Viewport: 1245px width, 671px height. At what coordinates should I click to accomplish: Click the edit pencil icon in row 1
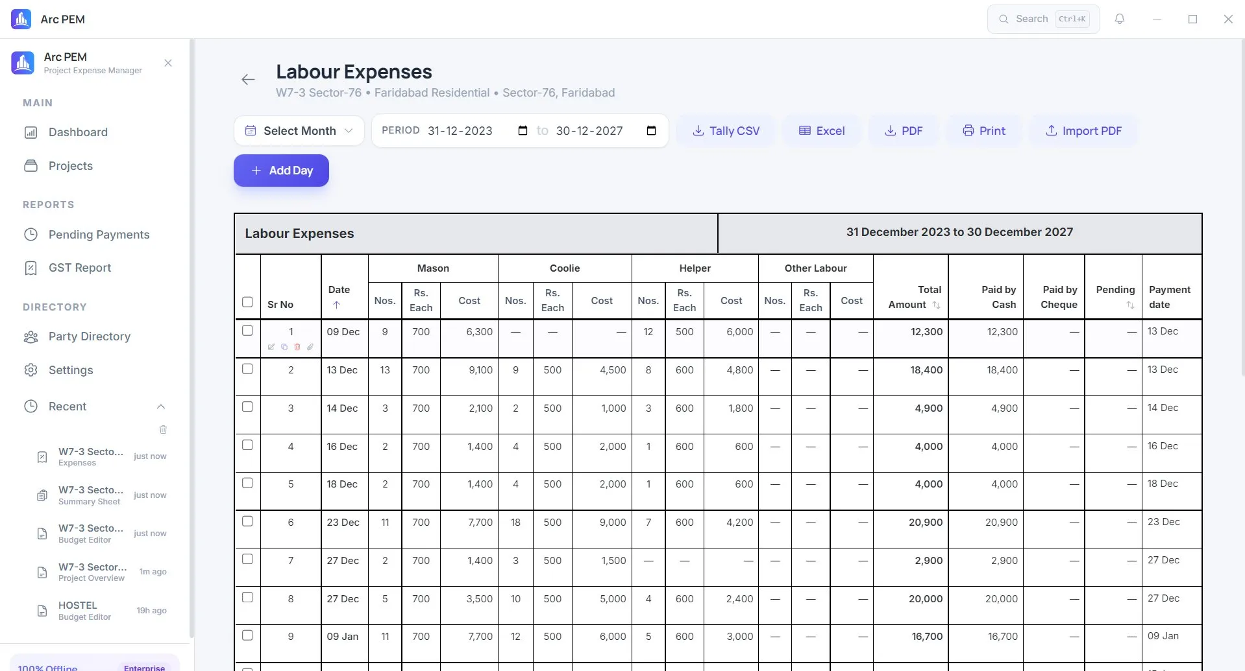coord(271,347)
